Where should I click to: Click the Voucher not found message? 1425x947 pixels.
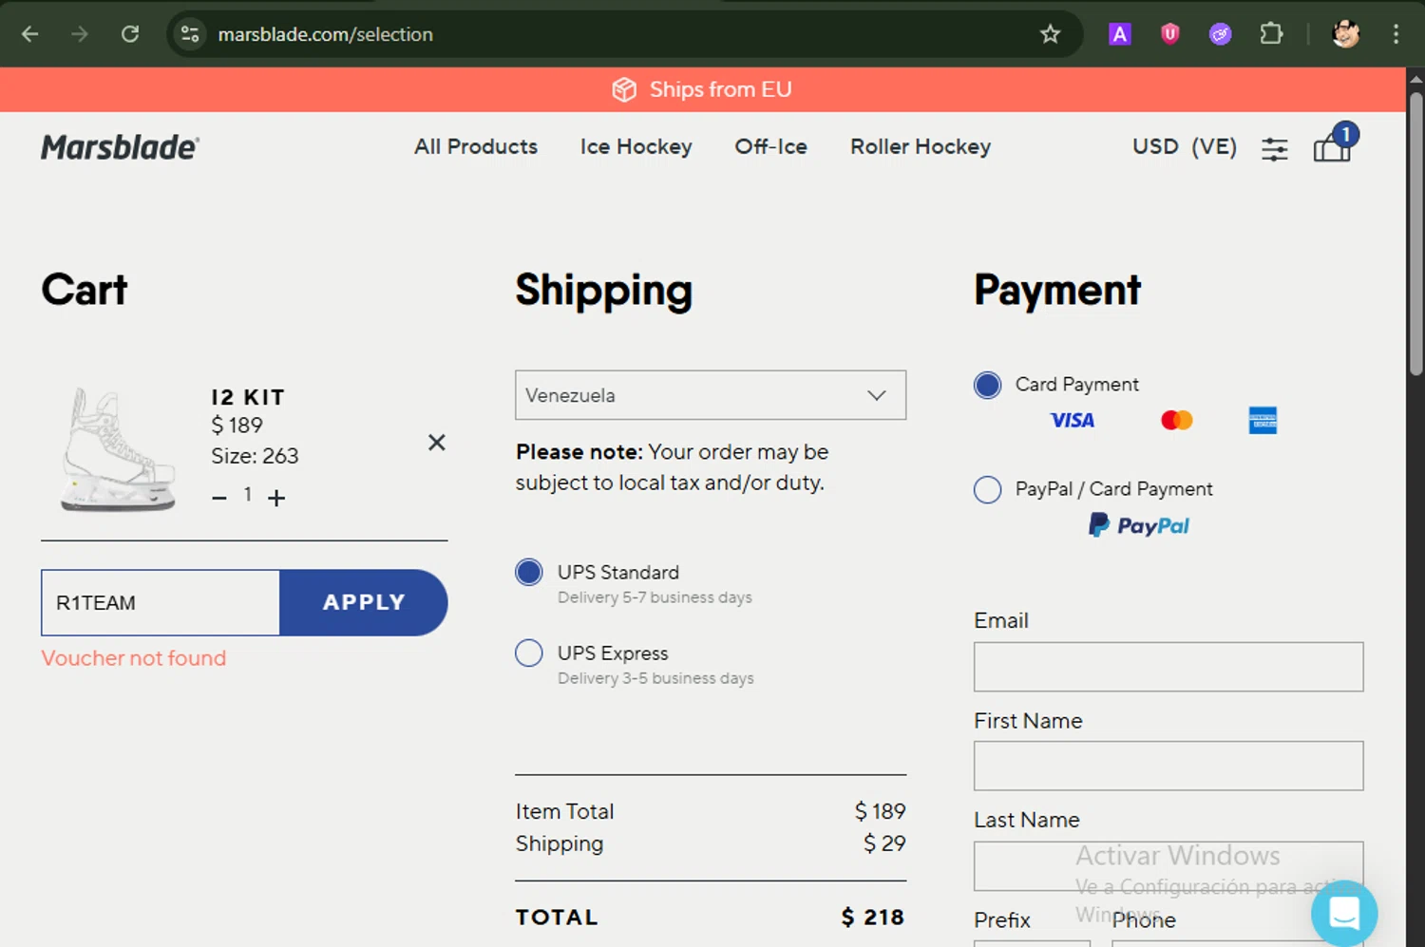pos(134,658)
